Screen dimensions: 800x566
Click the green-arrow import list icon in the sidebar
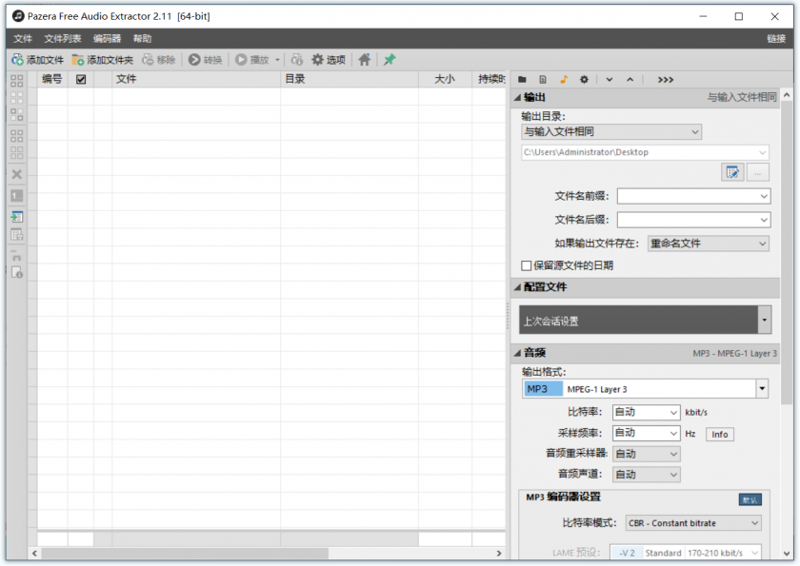17,217
